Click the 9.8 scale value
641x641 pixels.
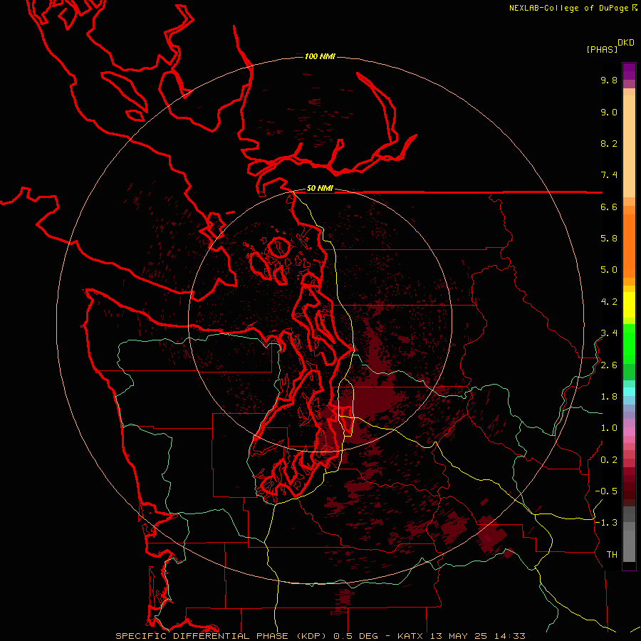point(609,80)
